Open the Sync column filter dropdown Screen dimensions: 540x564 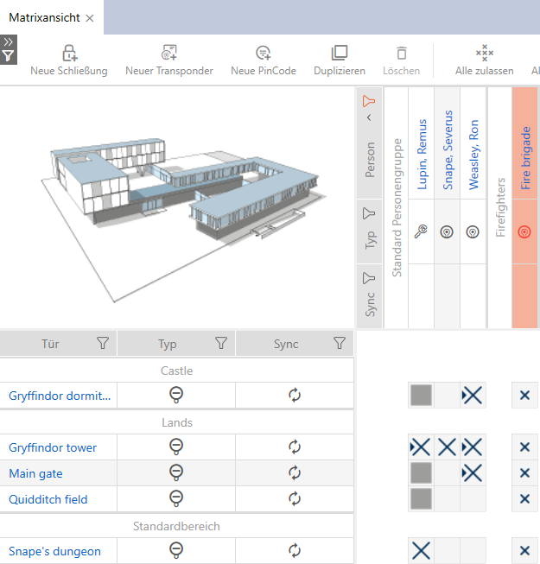(340, 344)
